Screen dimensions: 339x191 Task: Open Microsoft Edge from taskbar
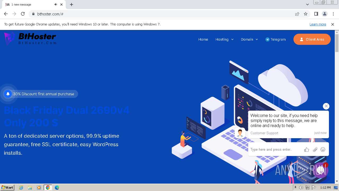(x=57, y=188)
